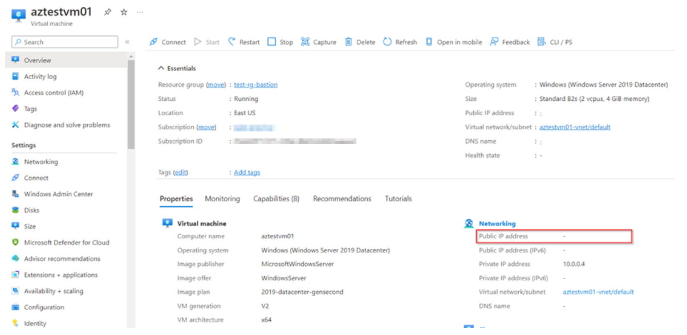Viewport: 687px width, 335px height.
Task: Open test-rg-bastion resource group link
Action: tap(256, 85)
